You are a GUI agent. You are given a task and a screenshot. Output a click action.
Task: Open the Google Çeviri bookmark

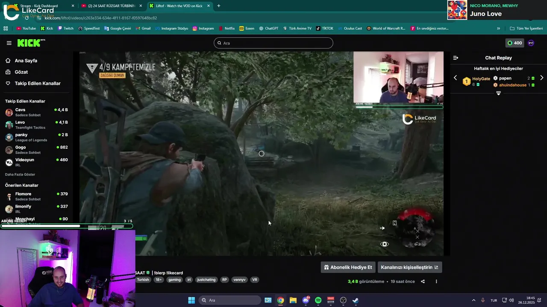click(118, 29)
